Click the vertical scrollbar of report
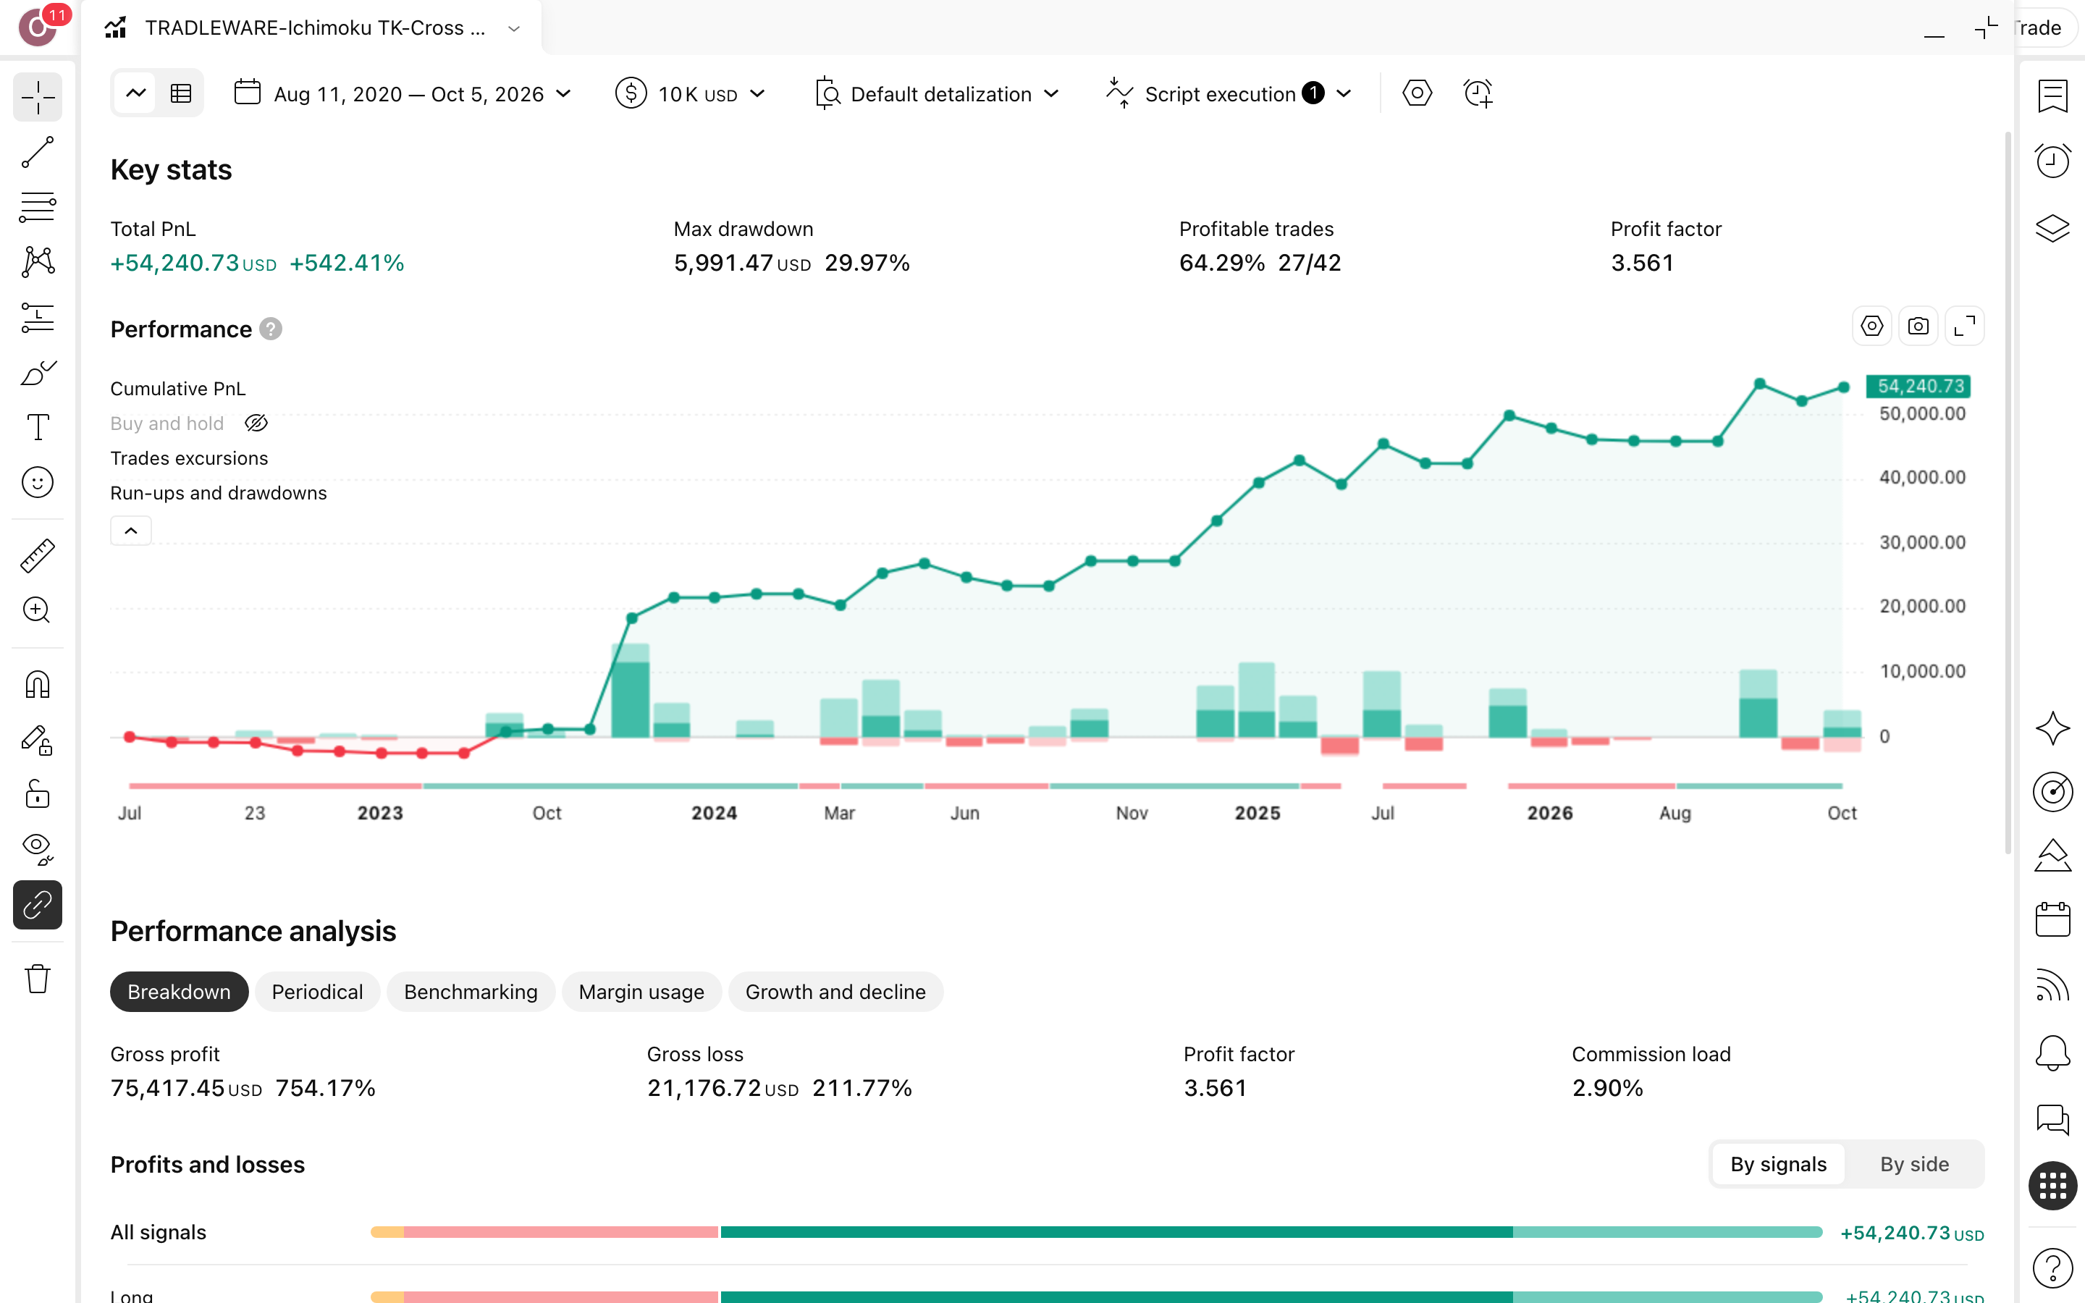Screen dimensions: 2085x1303 click(x=2008, y=492)
